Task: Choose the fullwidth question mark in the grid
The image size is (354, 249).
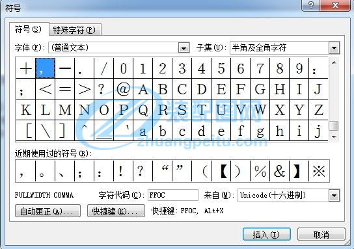Action: pos(104,89)
